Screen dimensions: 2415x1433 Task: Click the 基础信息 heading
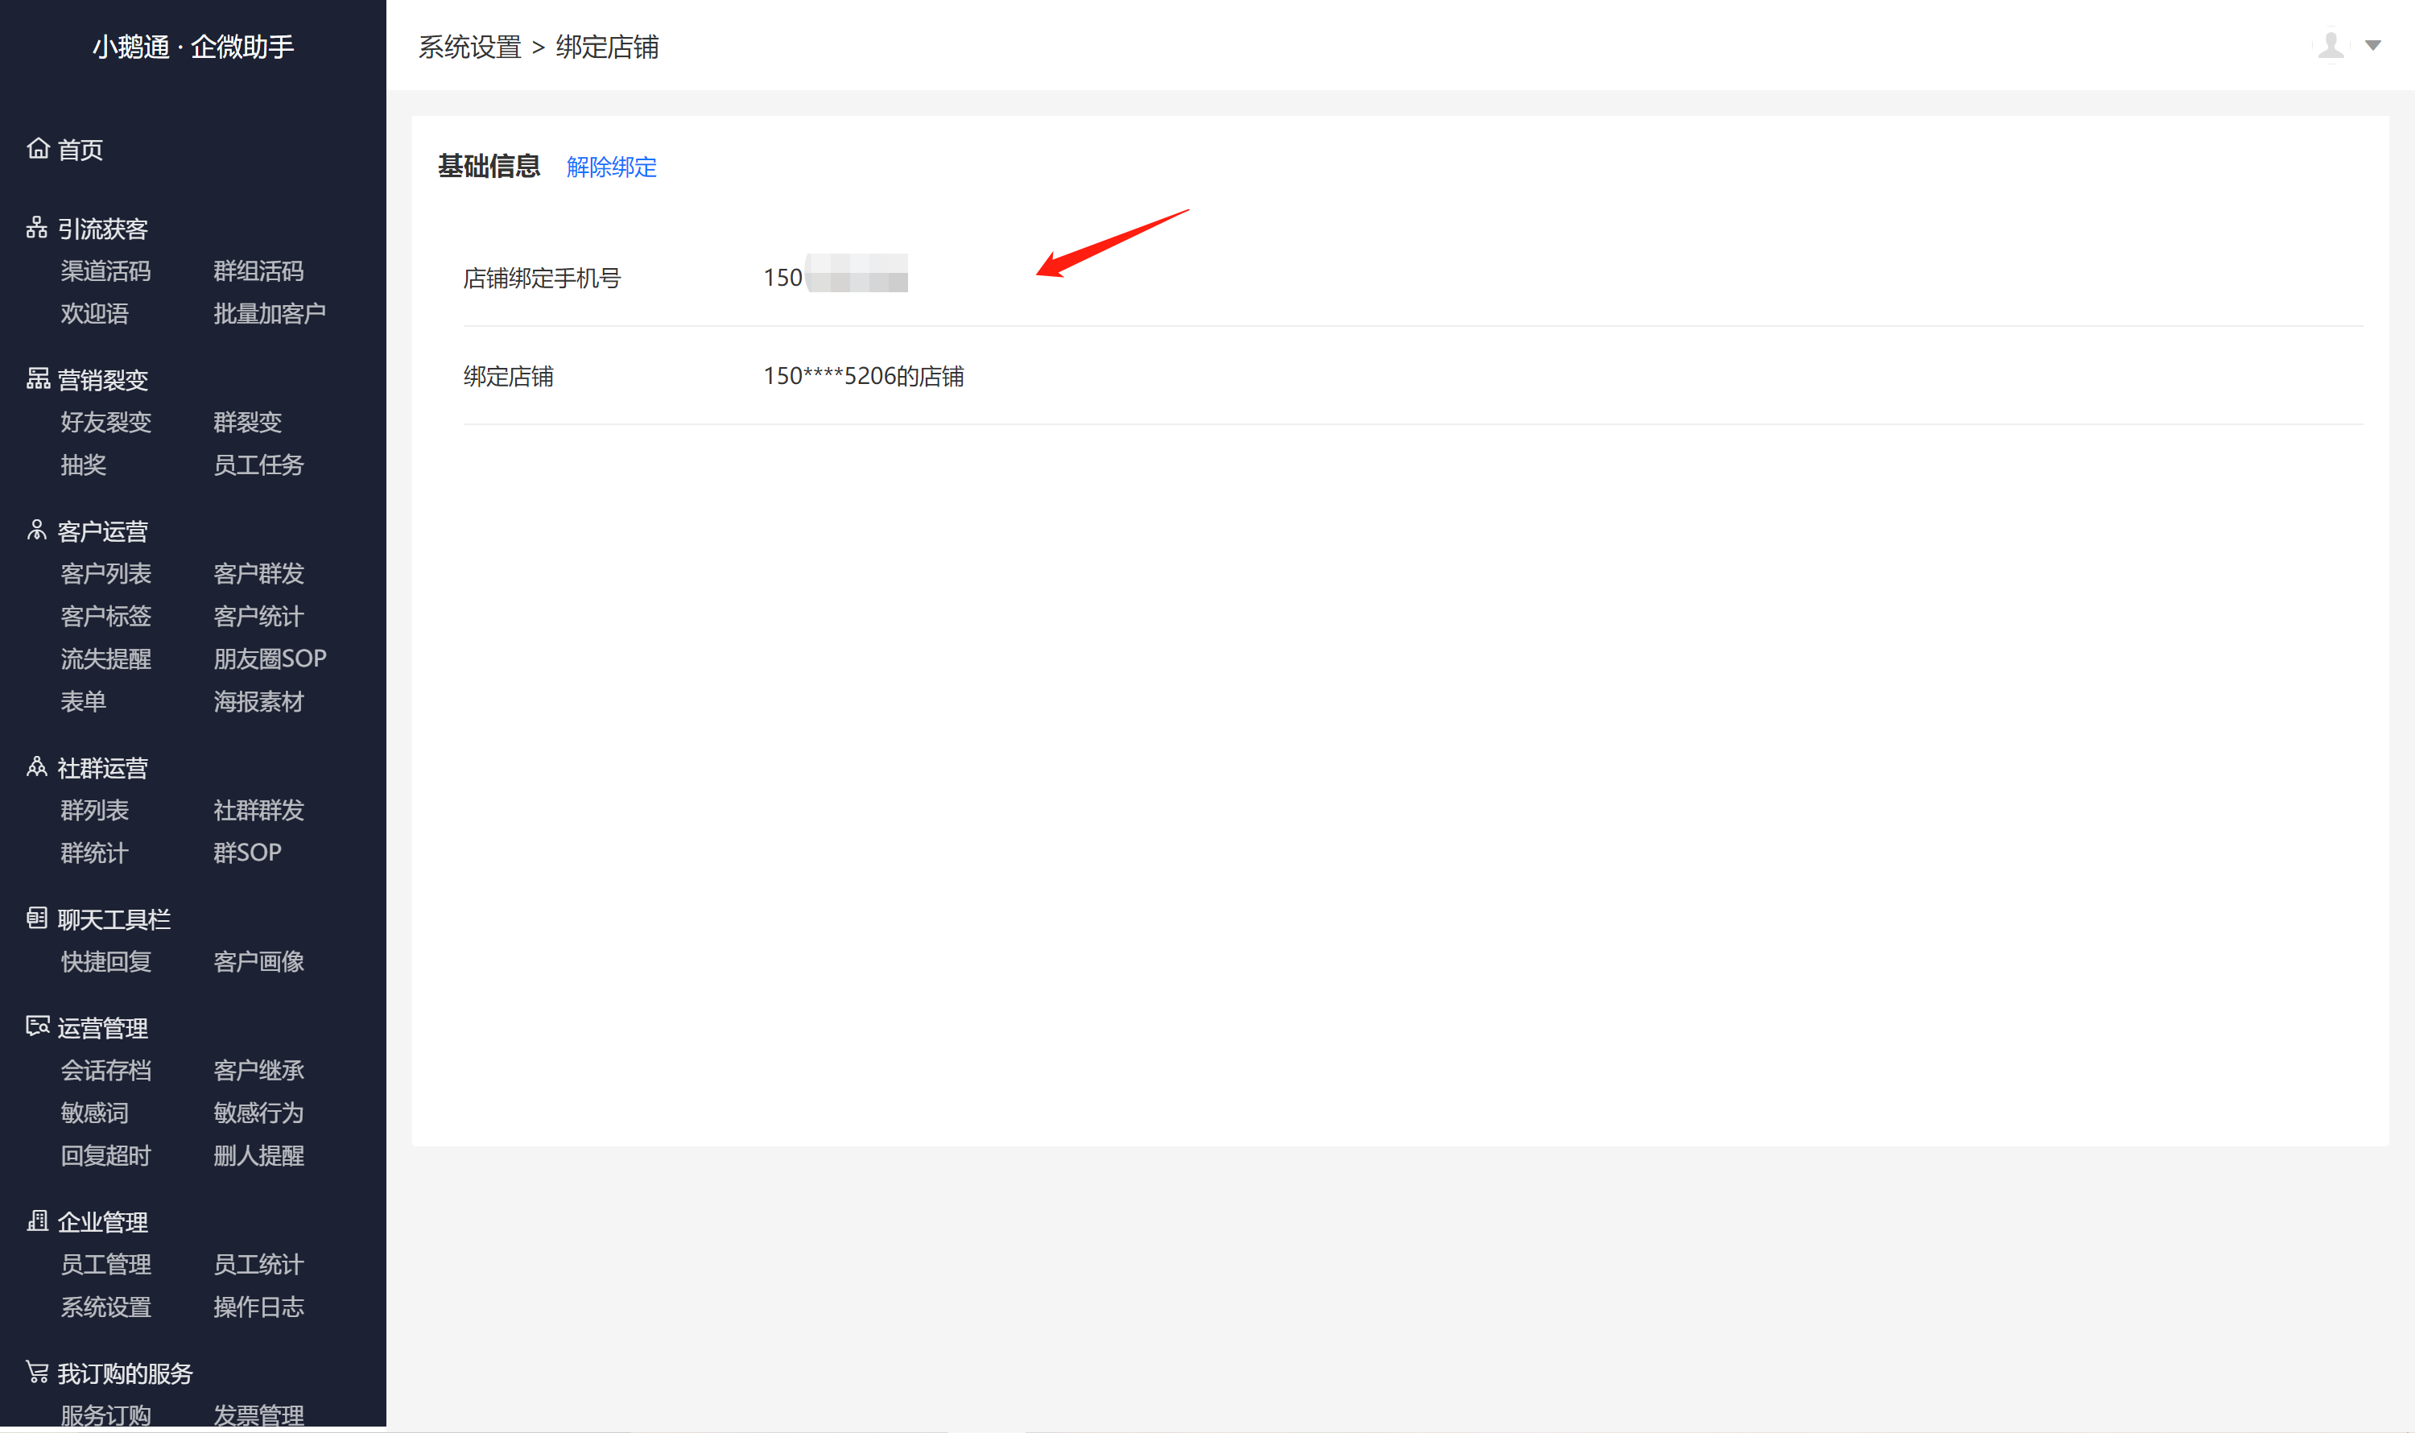tap(489, 167)
